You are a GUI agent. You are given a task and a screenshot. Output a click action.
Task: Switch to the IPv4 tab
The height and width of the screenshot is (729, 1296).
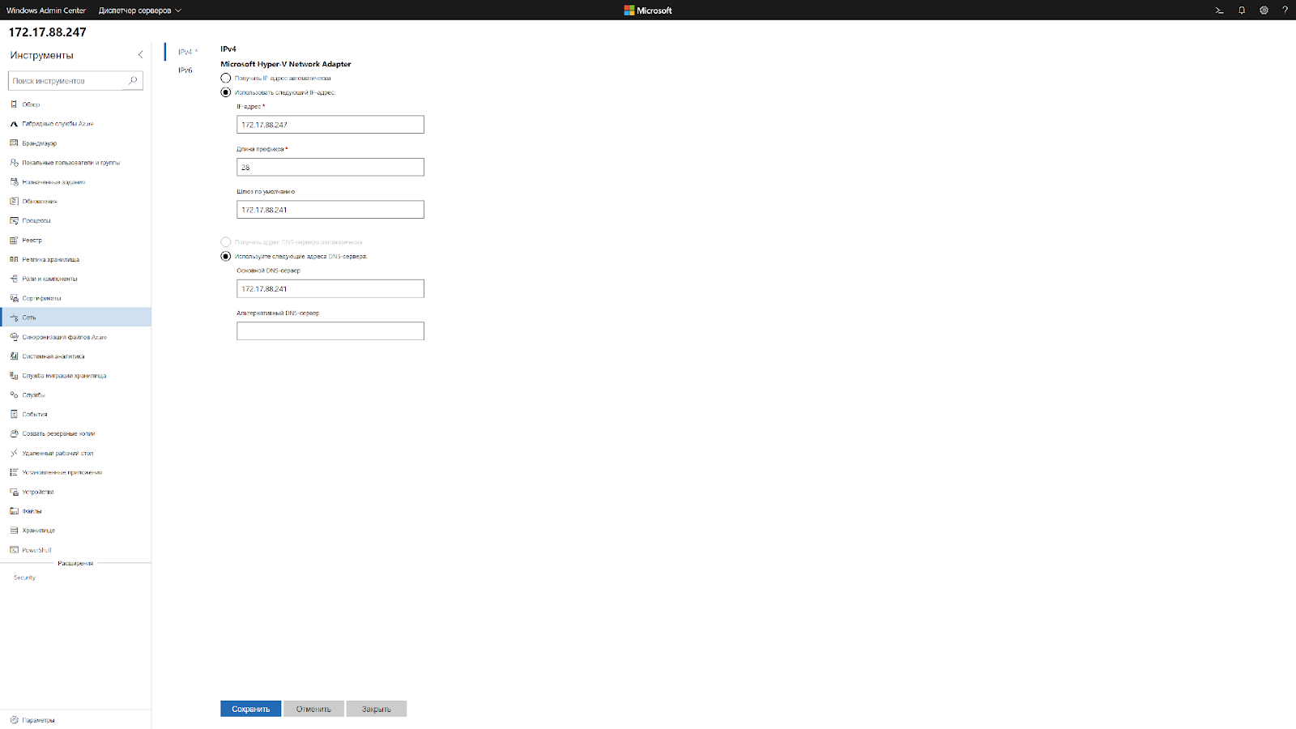[x=185, y=50]
